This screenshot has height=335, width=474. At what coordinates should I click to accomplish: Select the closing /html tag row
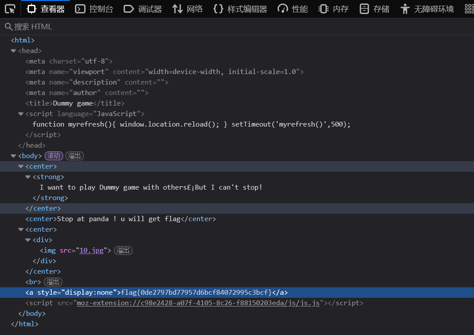(x=237, y=324)
